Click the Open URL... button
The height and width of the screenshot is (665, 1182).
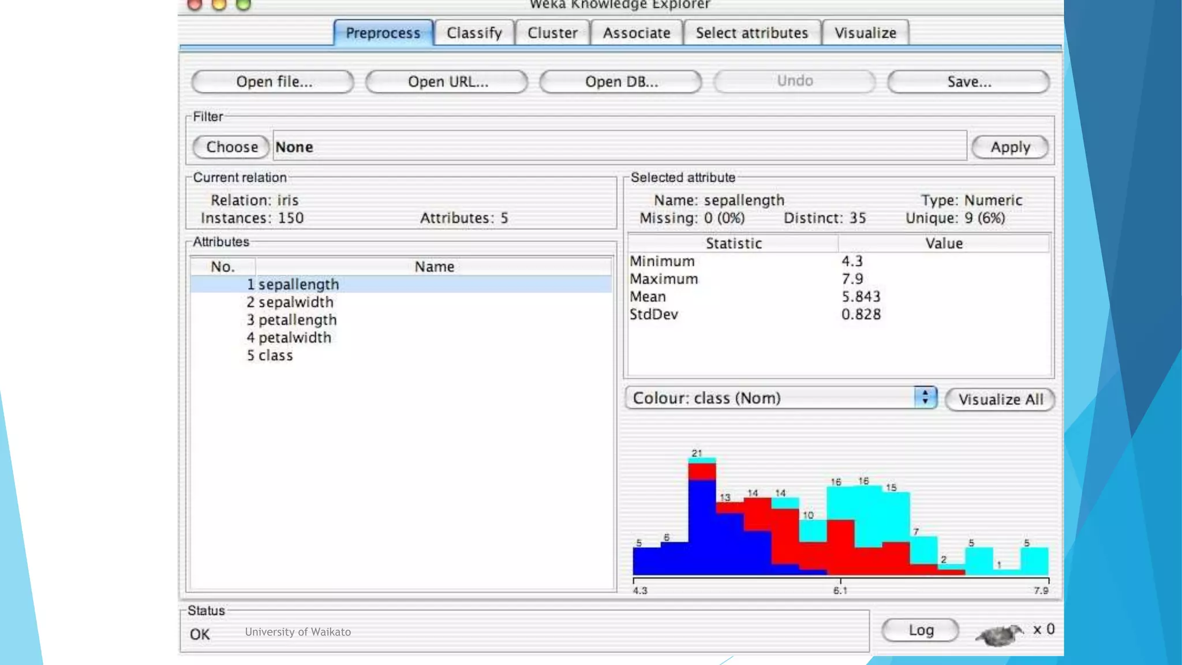click(x=447, y=82)
